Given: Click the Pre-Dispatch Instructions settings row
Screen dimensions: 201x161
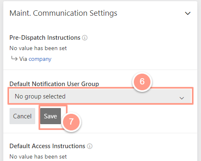Looking at the screenshot, I should click(100, 48).
